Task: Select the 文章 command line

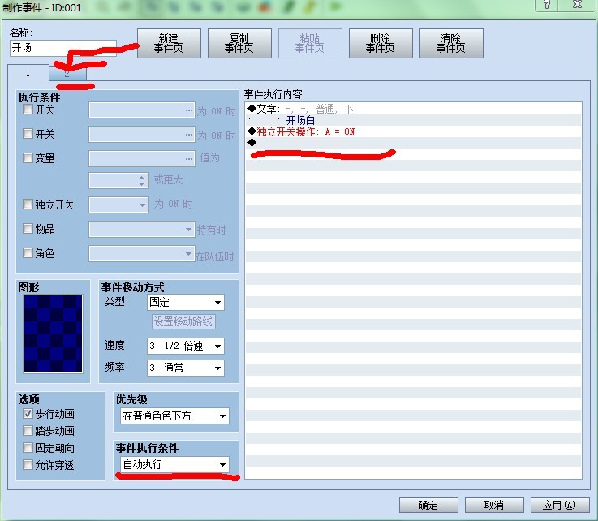Action: (414, 109)
